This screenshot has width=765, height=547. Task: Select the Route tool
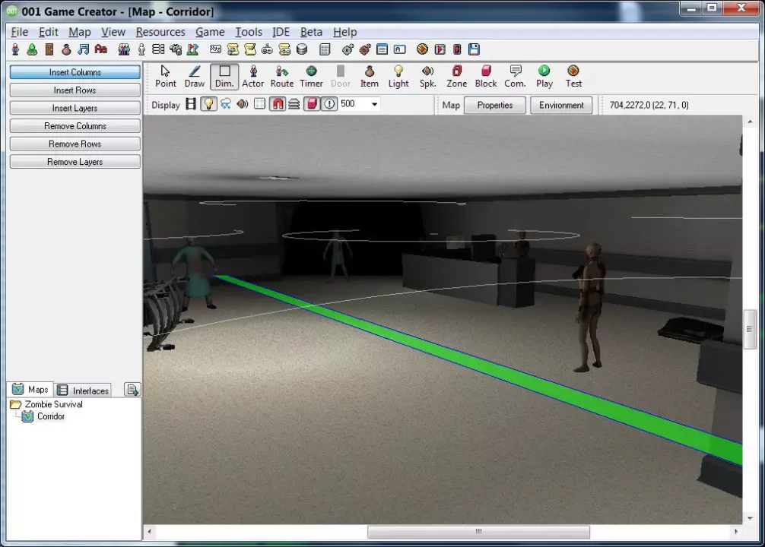coord(281,76)
